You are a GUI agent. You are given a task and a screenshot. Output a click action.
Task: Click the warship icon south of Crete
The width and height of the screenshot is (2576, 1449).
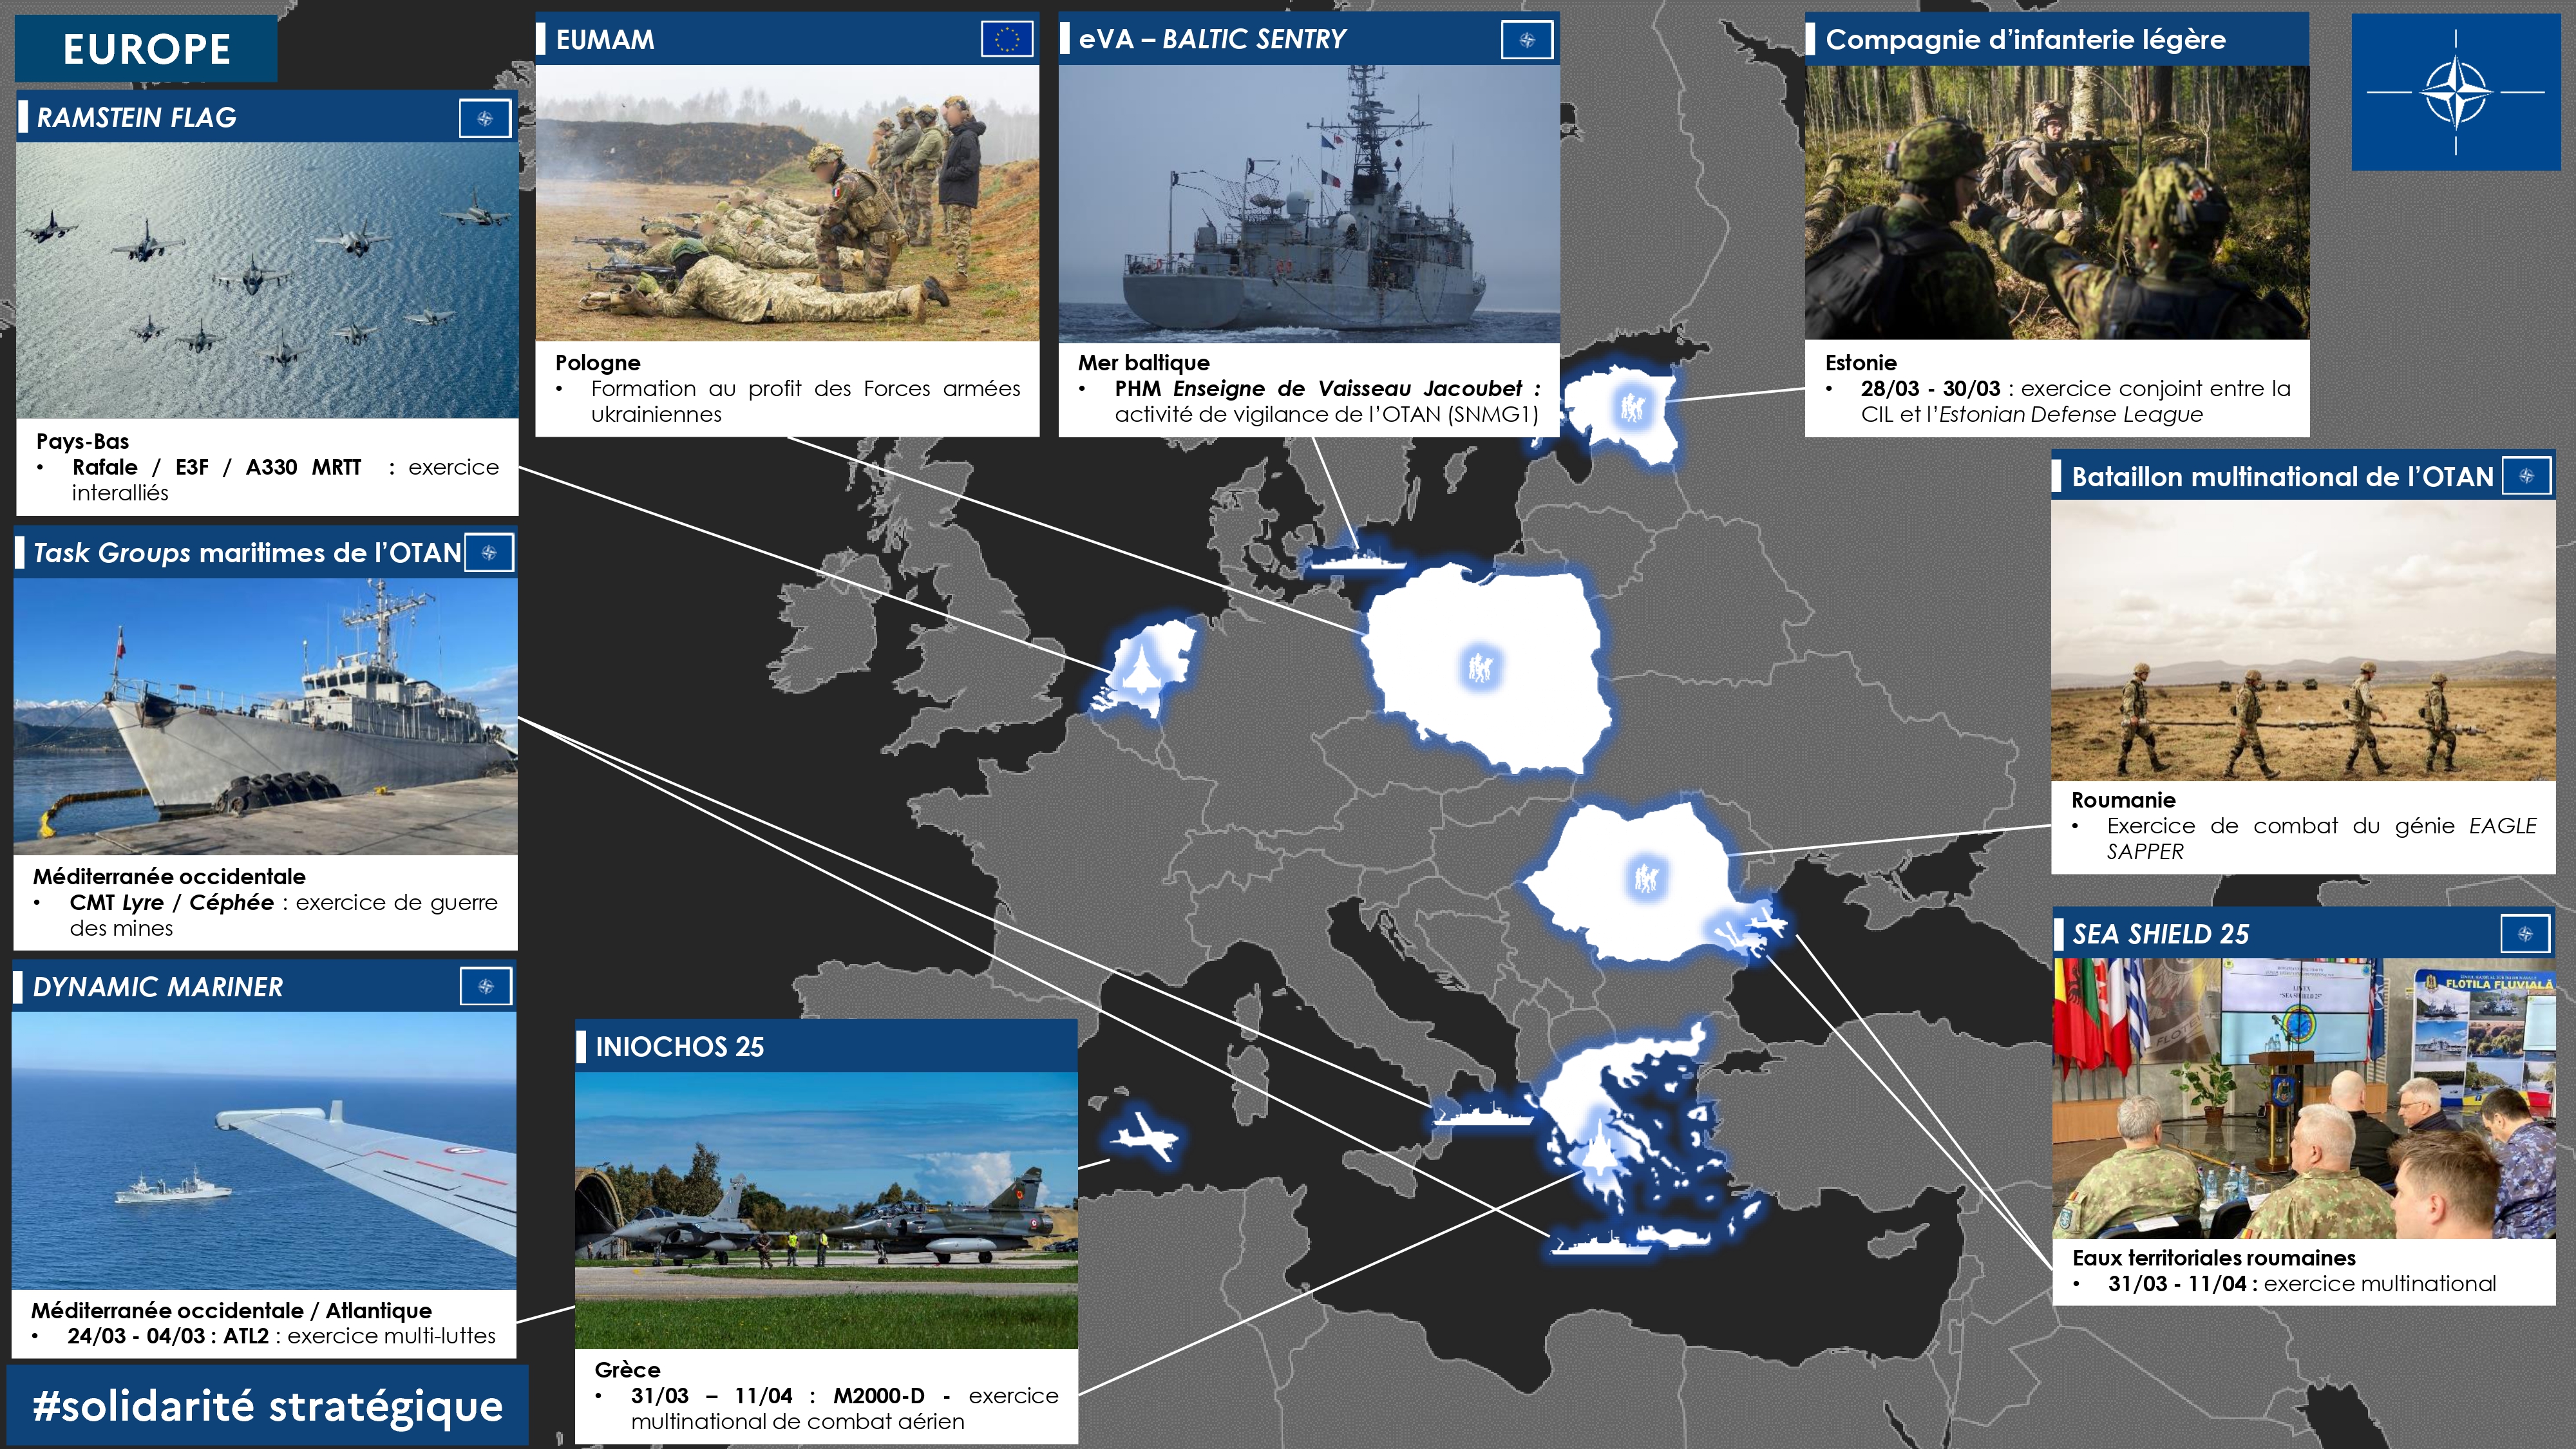point(1601,1244)
